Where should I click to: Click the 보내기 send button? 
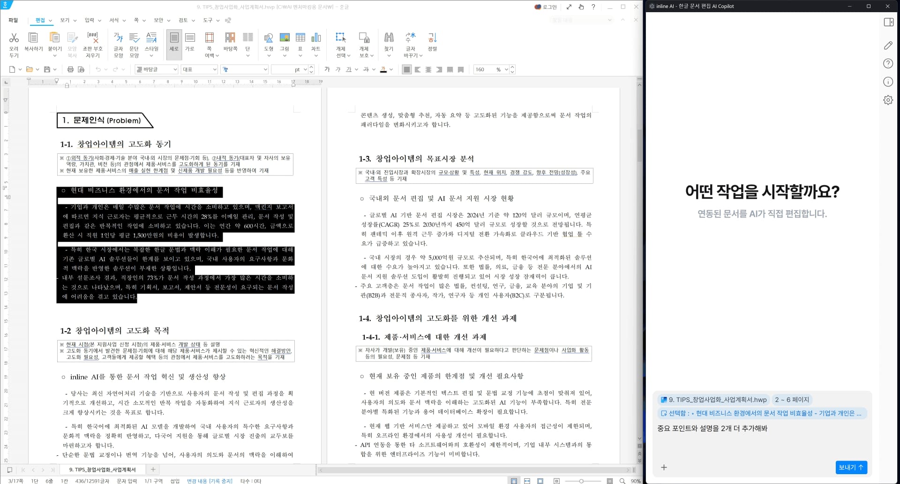[851, 468]
